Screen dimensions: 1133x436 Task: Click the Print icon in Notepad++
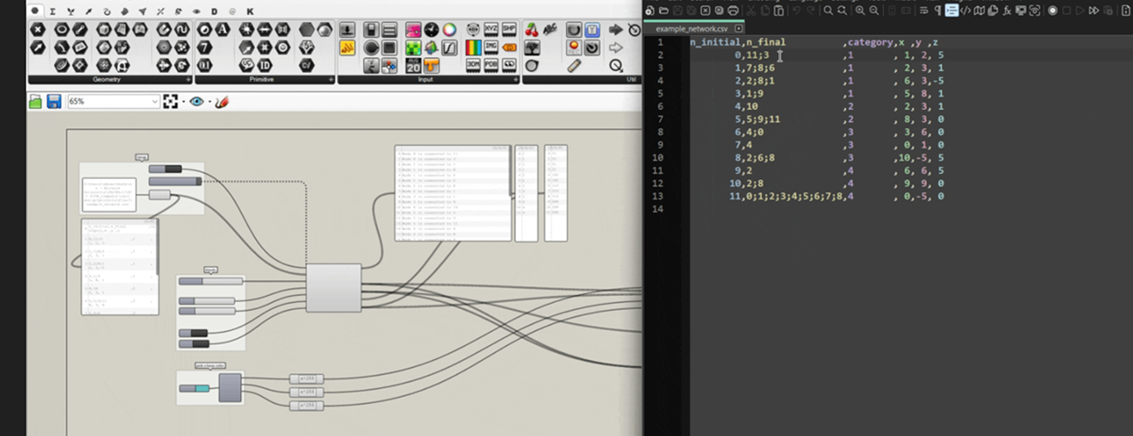pos(733,10)
